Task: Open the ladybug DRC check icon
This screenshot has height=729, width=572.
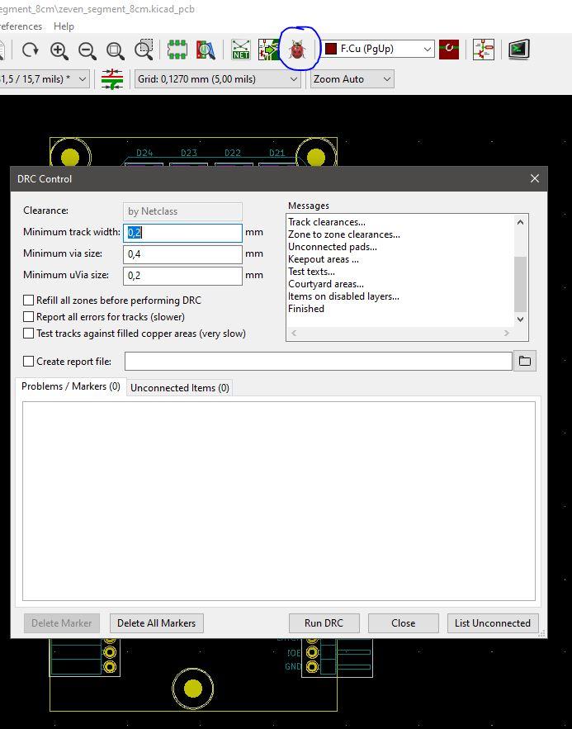Action: coord(297,50)
